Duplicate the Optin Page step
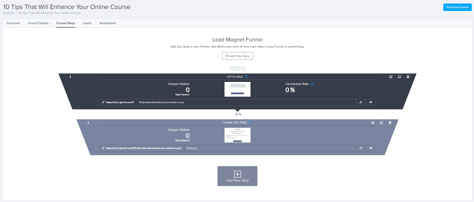This screenshot has width=474, height=202. point(400,77)
